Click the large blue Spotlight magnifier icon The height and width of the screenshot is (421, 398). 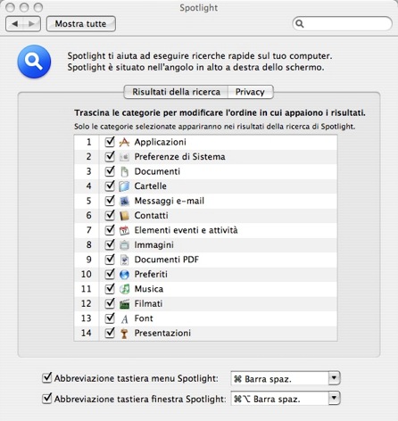click(x=34, y=62)
